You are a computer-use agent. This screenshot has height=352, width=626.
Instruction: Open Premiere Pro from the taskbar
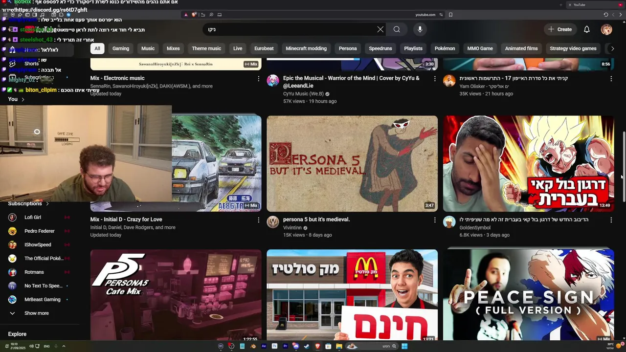point(285,346)
